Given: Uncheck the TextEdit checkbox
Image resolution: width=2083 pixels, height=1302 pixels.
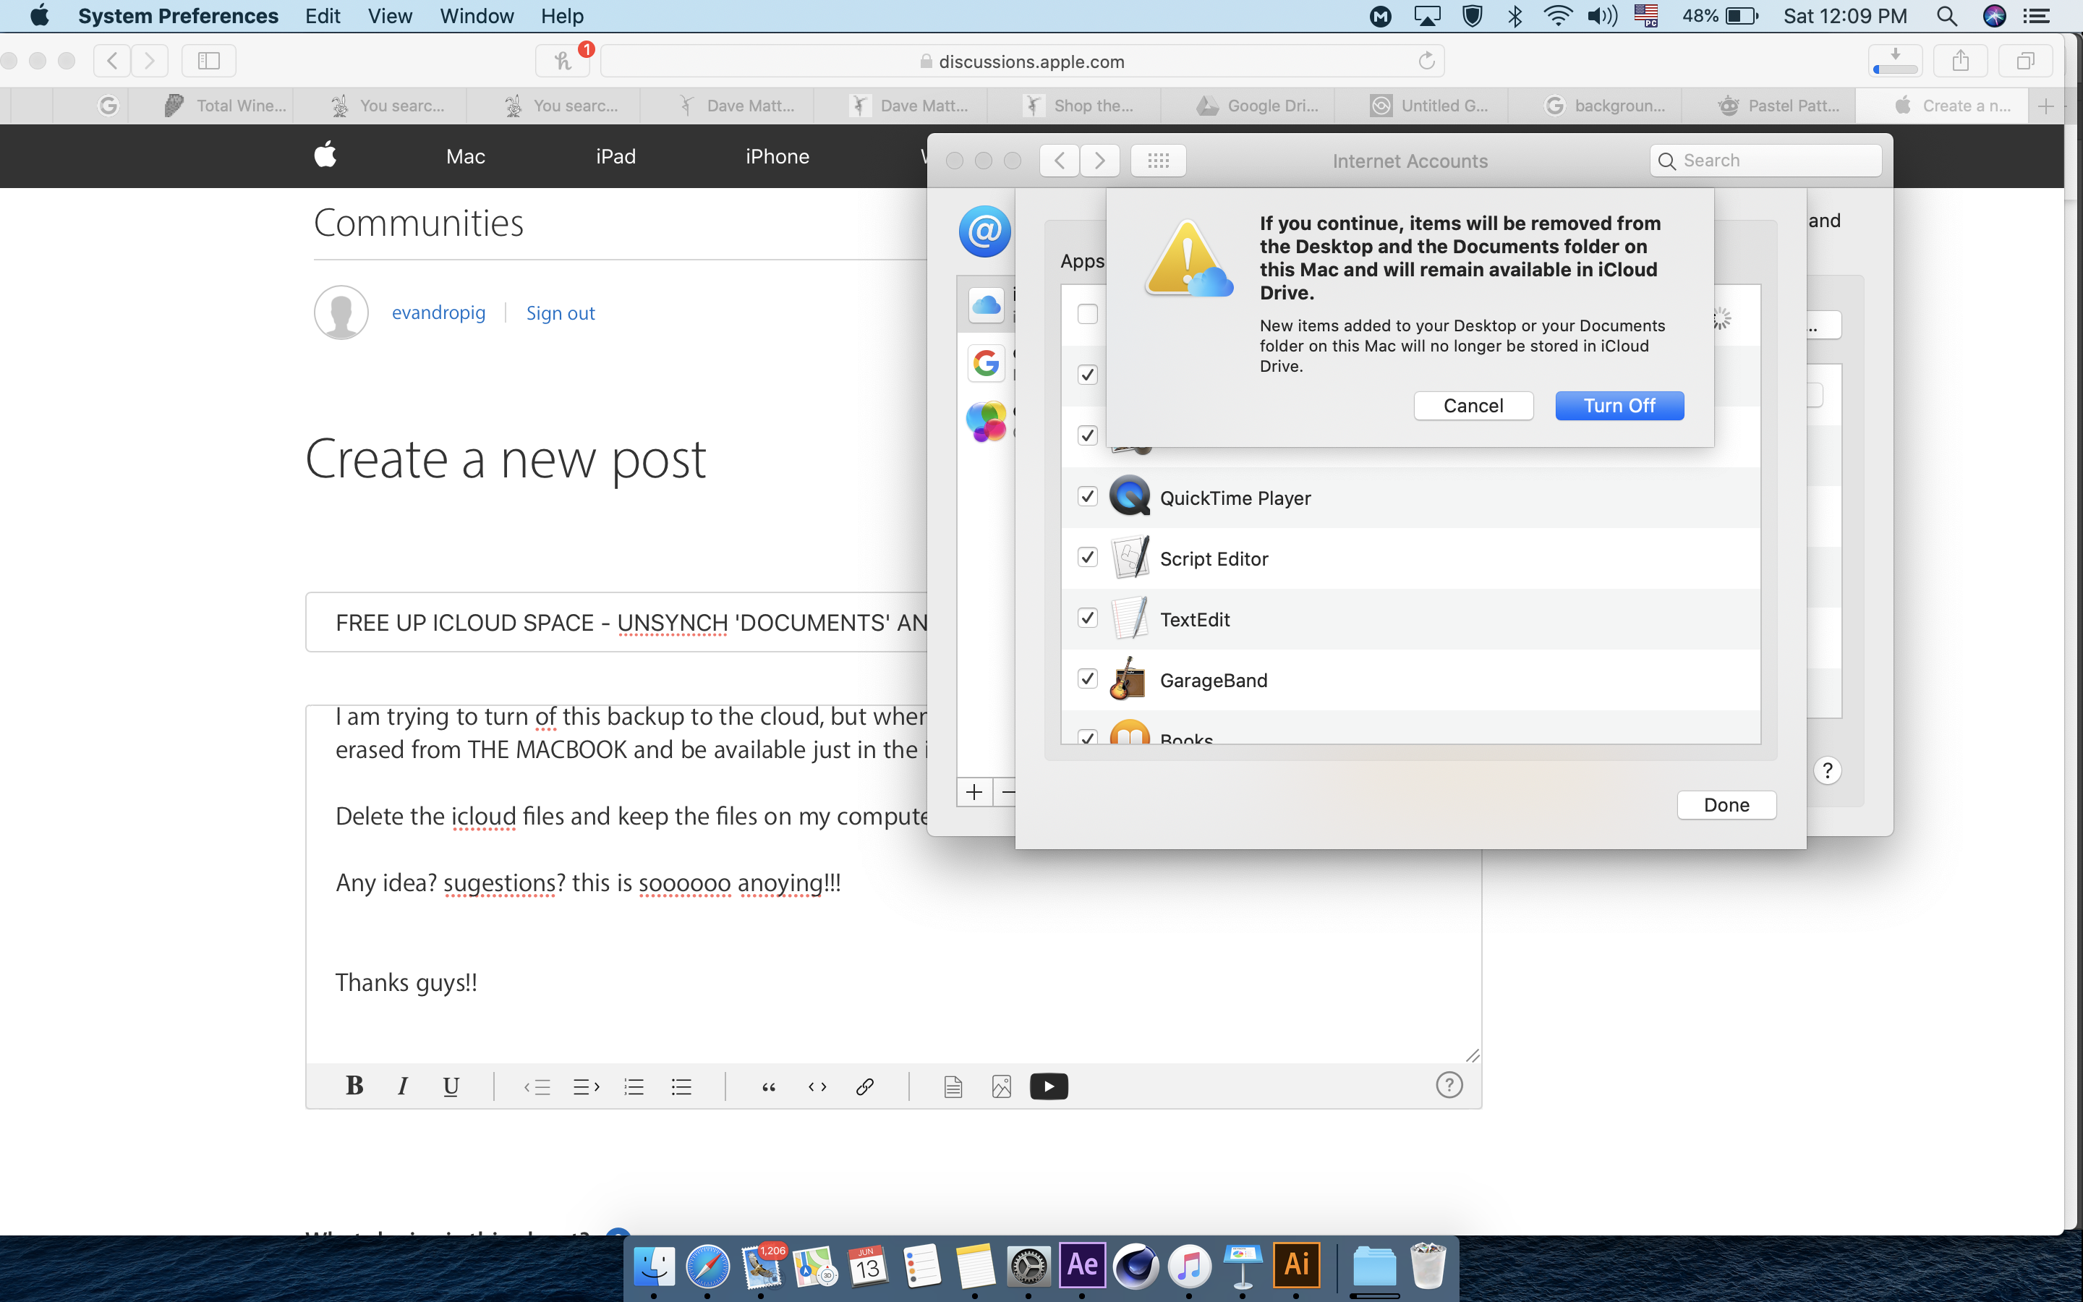Looking at the screenshot, I should pos(1087,618).
